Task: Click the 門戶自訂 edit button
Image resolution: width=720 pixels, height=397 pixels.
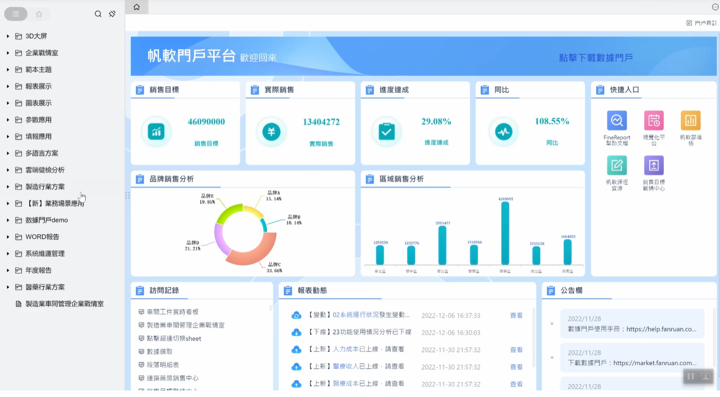Action: pos(701,23)
